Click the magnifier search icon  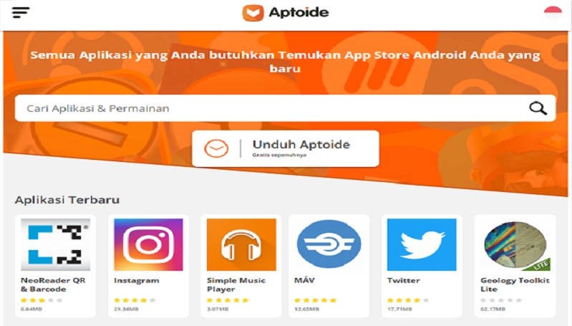538,108
